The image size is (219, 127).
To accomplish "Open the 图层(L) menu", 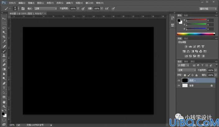I will point(40,3).
